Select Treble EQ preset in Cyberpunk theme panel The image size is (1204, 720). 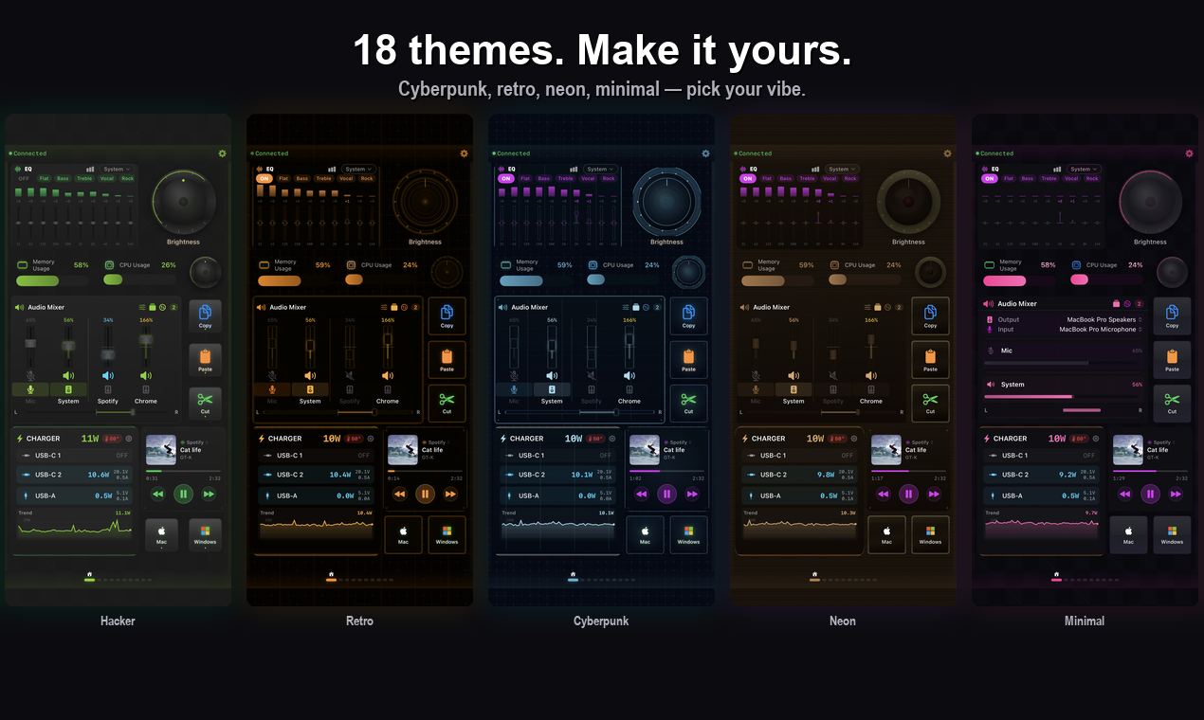566,178
